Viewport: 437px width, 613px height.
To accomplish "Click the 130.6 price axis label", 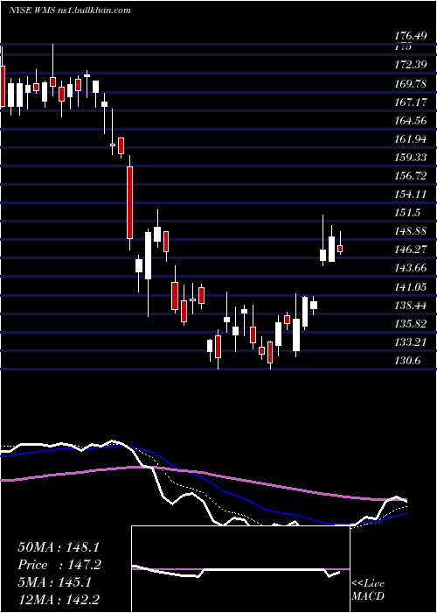I will click(x=408, y=361).
